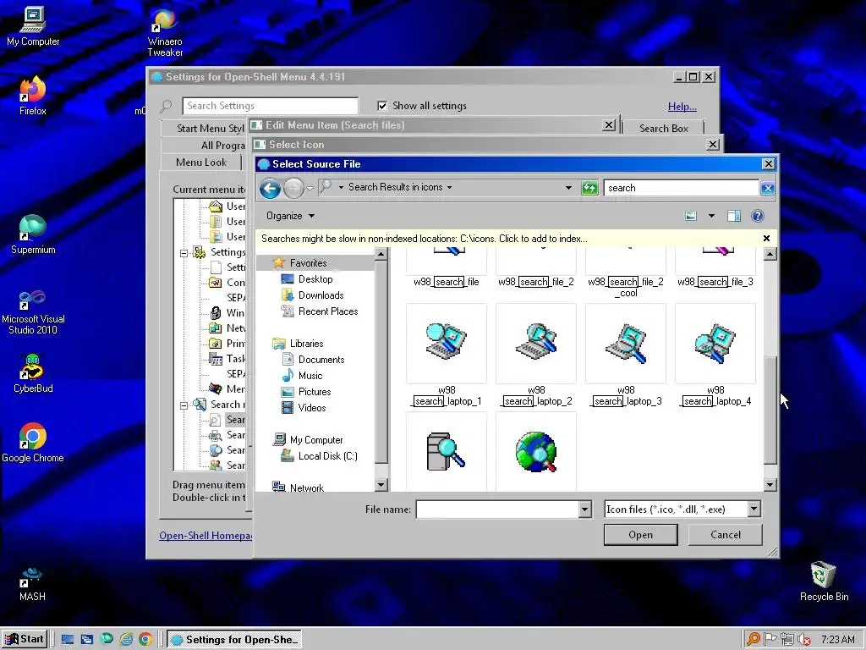This screenshot has width=866, height=650.
Task: Click the File name input field
Action: click(x=497, y=509)
